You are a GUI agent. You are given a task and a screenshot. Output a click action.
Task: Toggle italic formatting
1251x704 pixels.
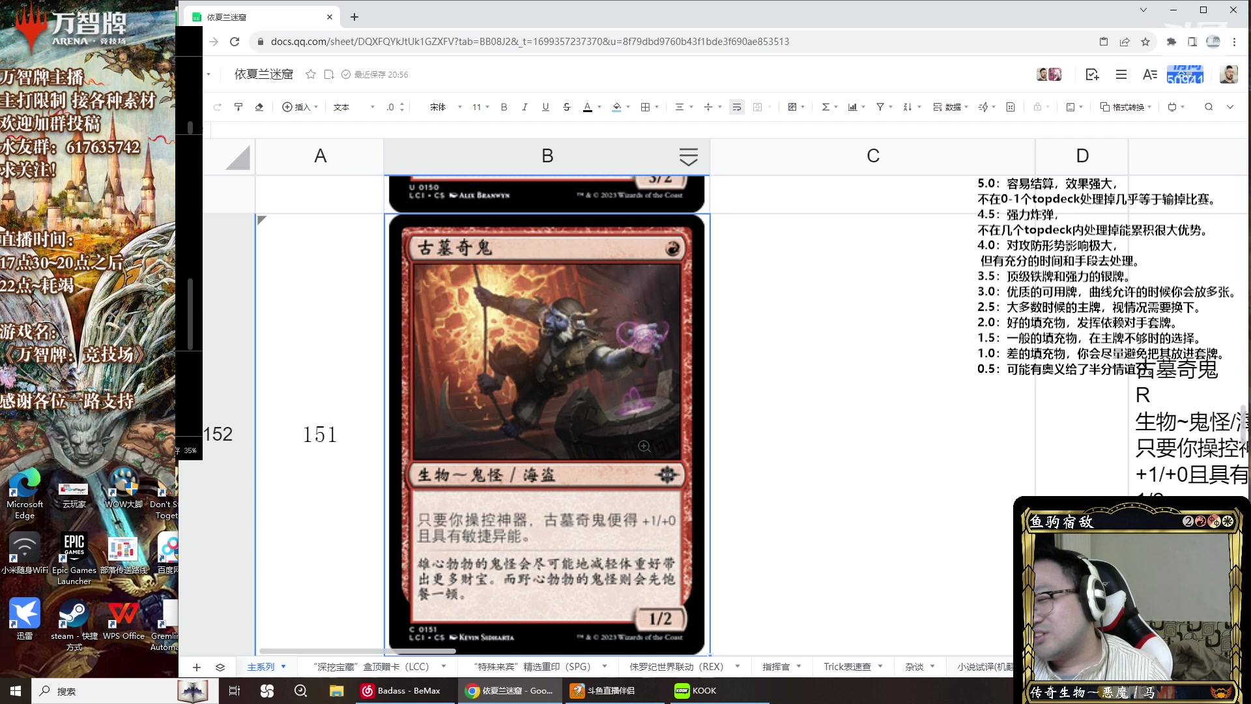[x=525, y=107]
